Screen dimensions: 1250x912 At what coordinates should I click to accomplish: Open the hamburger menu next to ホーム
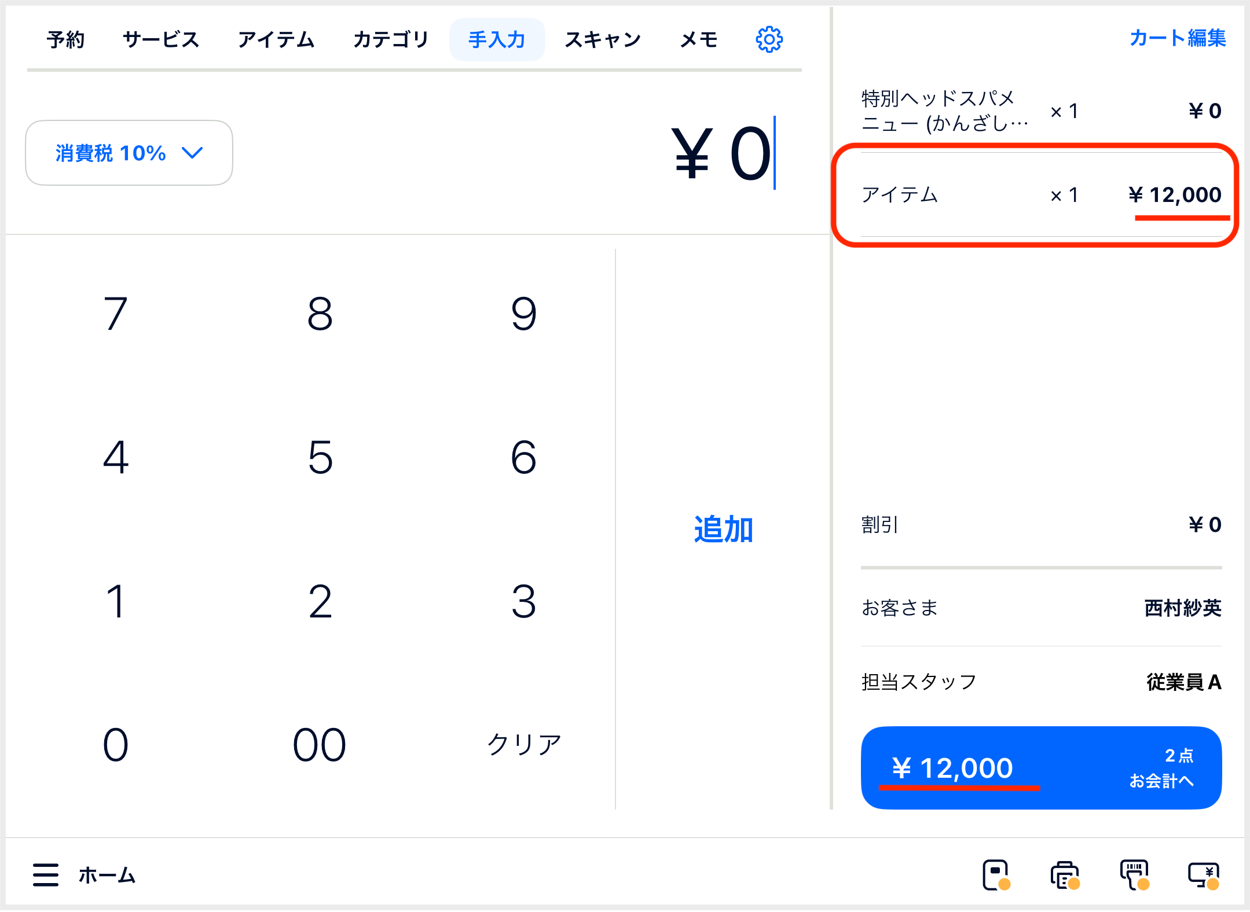click(46, 874)
